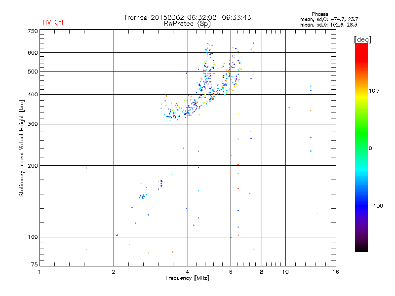395x296 pixels.
Task: Click the phase colorbar gradient
Action: 361,147
